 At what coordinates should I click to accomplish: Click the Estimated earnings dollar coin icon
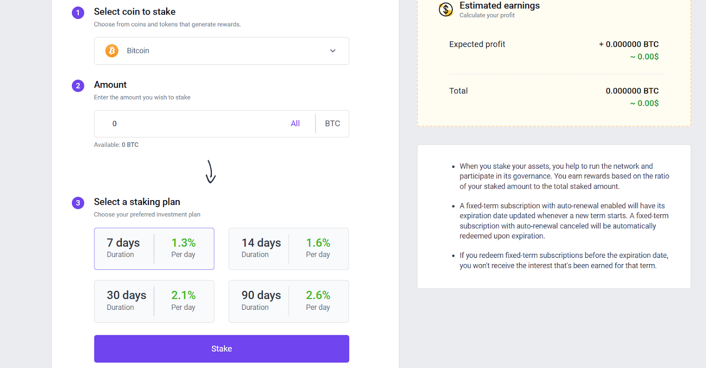(x=446, y=9)
